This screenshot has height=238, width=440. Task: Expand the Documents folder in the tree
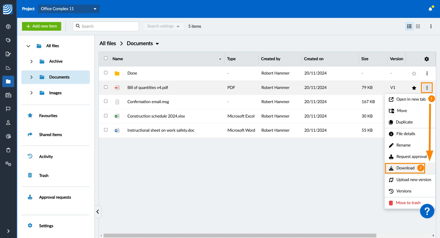[x=31, y=77]
